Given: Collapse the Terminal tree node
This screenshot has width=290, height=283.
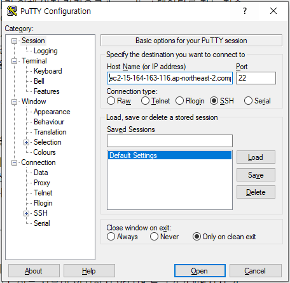Looking at the screenshot, I should (14, 61).
